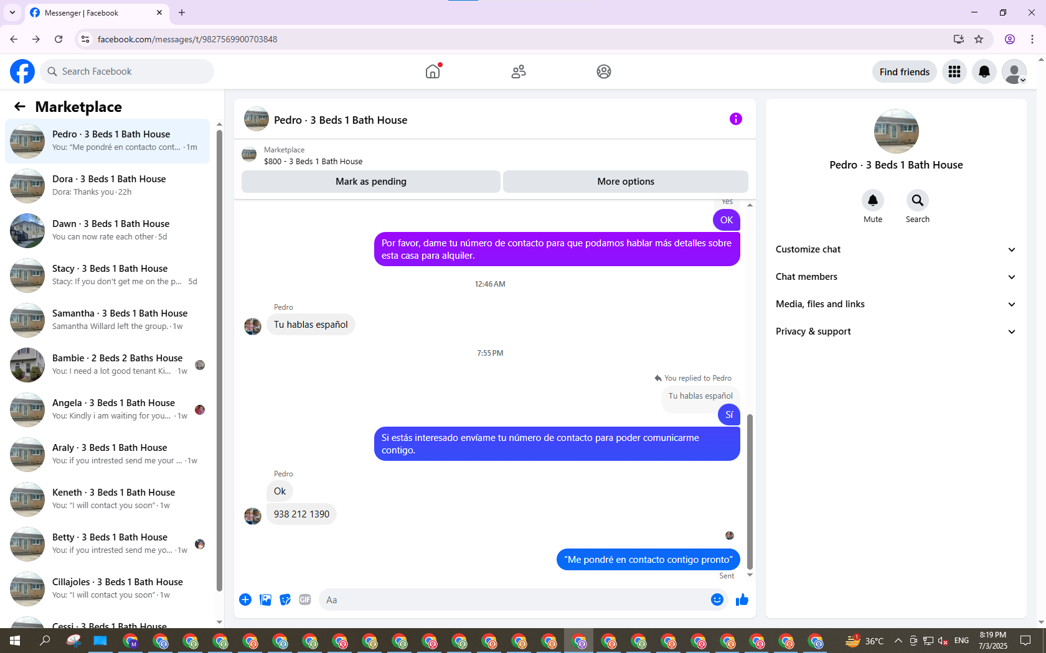Open Angela conversation in the chat list
This screenshot has height=653, width=1046.
tap(107, 410)
